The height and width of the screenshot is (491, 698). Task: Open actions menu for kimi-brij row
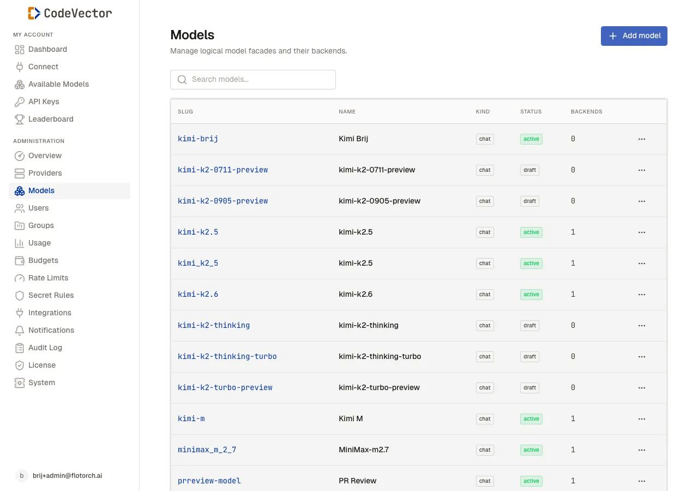642,139
